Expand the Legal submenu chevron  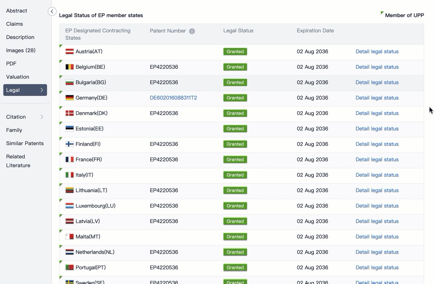point(42,90)
